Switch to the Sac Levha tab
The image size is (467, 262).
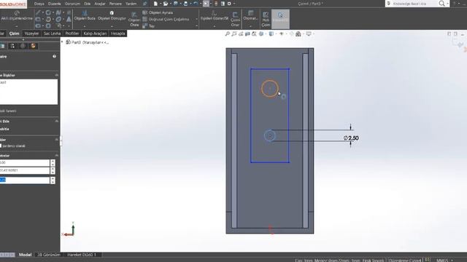tap(52, 33)
